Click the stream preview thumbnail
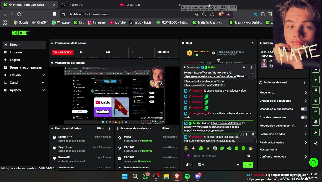Screen dimensions: 322x182 (114, 95)
